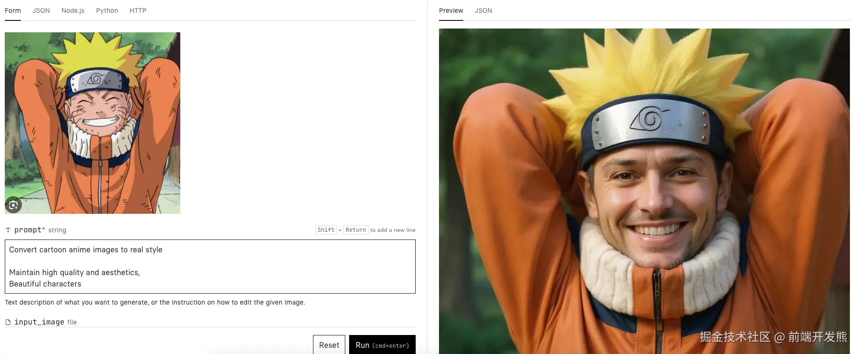Open the JSON tab in input panel

coord(41,10)
